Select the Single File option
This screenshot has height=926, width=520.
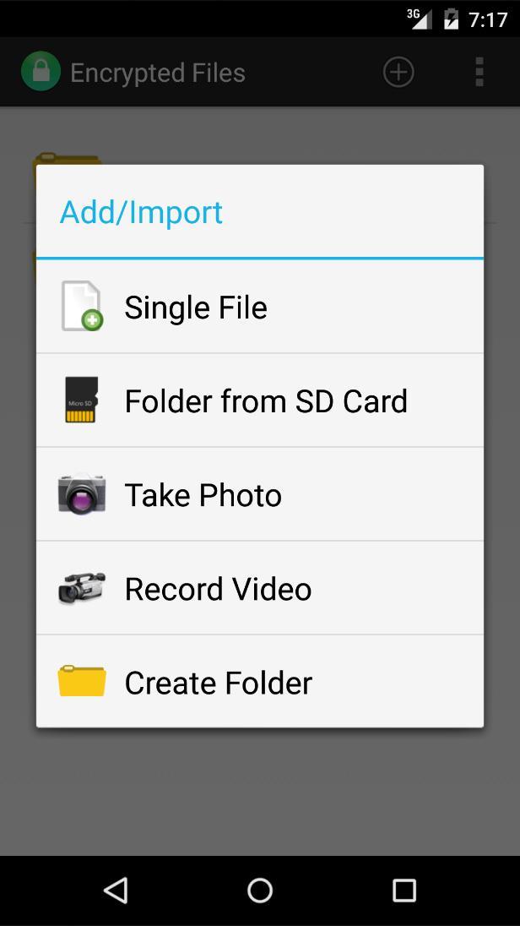[260, 307]
